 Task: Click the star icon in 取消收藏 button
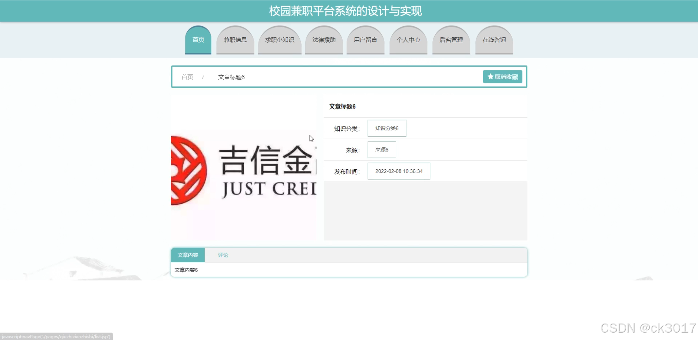490,77
